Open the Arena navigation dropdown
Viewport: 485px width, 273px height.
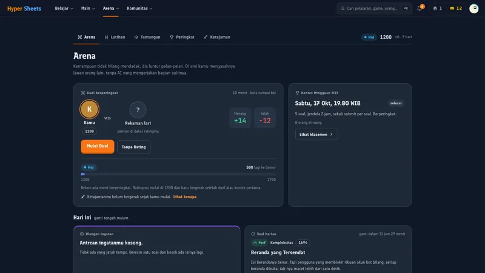(x=111, y=8)
